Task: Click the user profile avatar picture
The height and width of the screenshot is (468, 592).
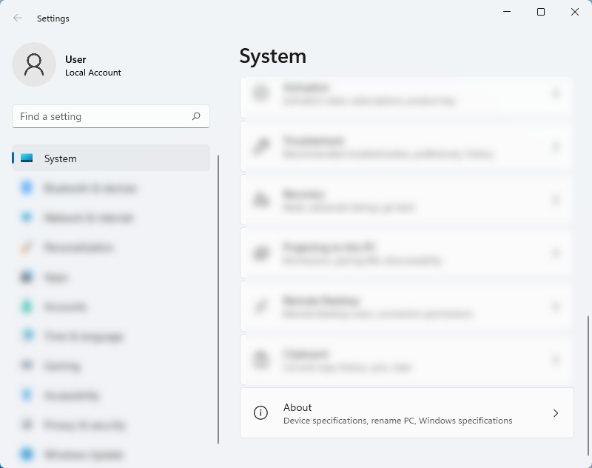Action: [x=34, y=64]
